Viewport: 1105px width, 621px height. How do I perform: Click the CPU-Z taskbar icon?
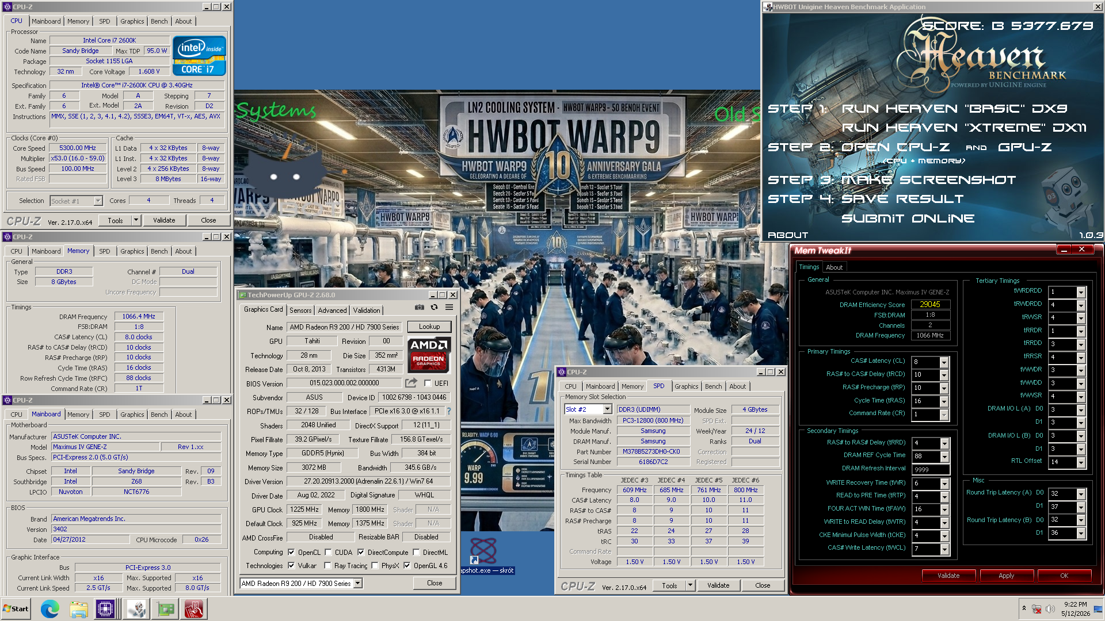click(x=106, y=609)
